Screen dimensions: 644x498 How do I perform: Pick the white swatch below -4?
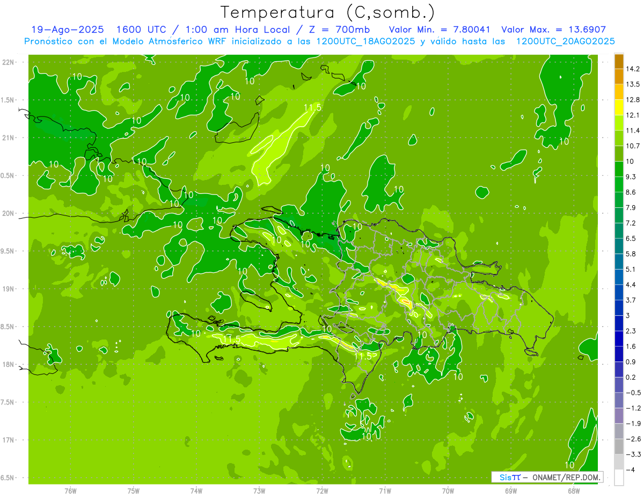(x=619, y=477)
